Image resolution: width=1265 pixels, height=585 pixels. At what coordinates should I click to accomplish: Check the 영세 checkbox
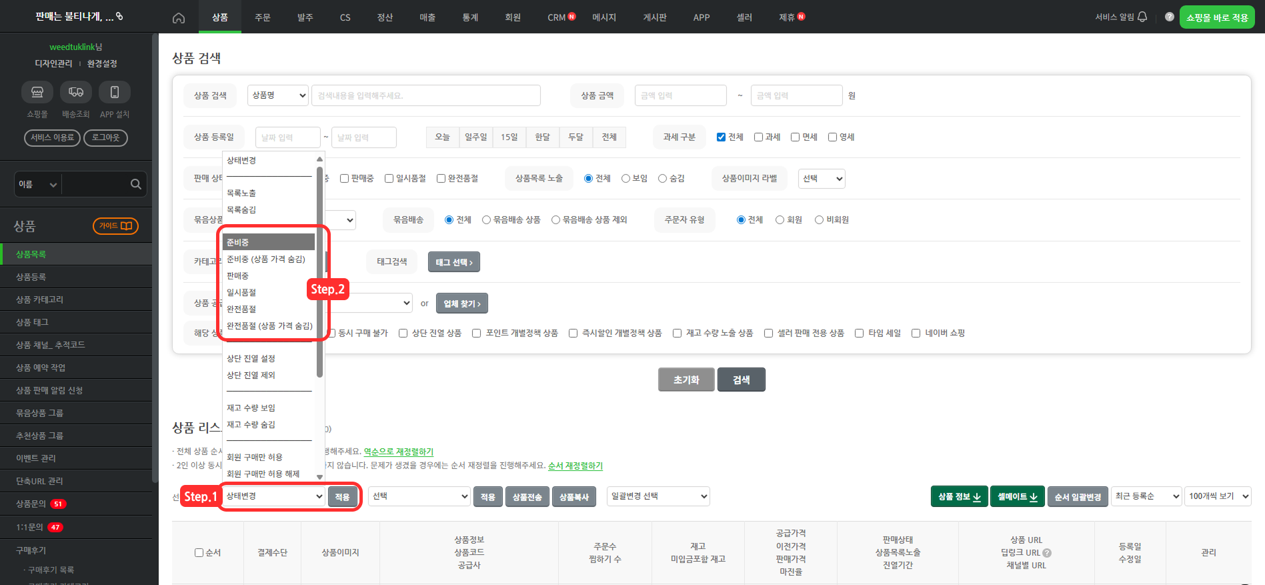tap(832, 137)
